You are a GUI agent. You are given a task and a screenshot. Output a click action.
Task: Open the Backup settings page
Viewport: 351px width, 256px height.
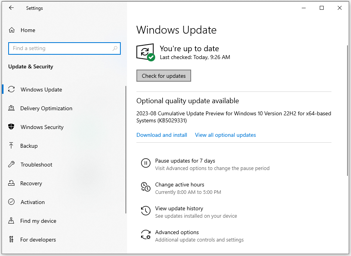[x=29, y=146]
